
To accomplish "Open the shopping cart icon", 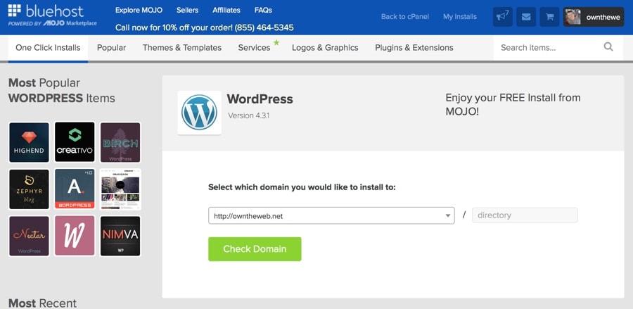I will [549, 17].
